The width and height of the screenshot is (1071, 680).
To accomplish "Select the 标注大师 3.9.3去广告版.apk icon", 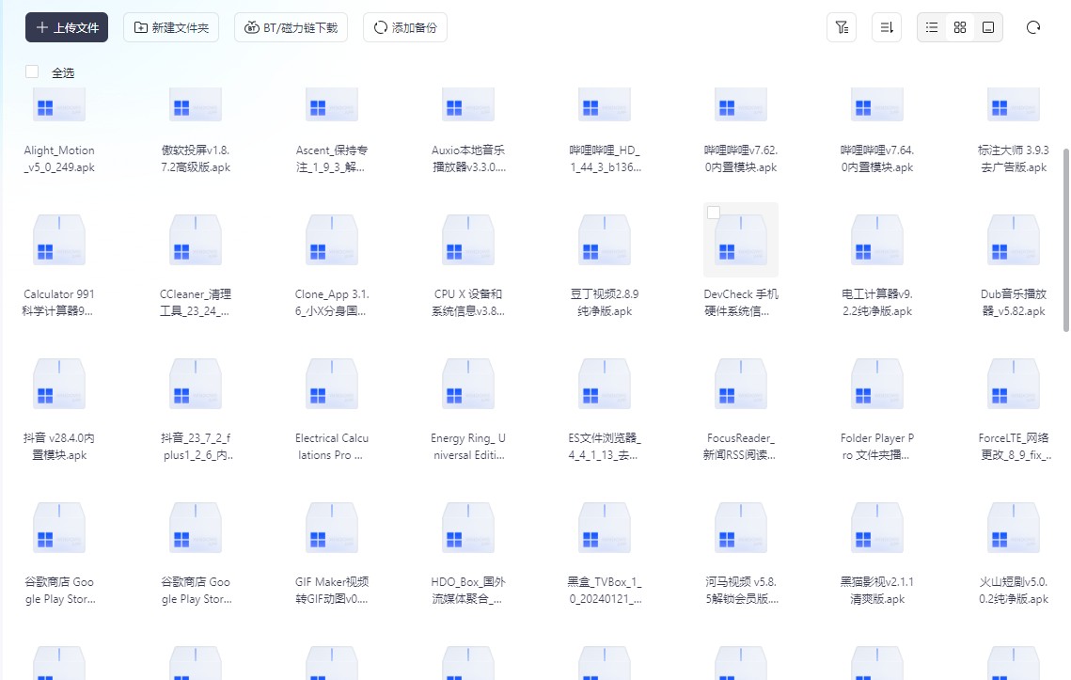I will 1014,104.
